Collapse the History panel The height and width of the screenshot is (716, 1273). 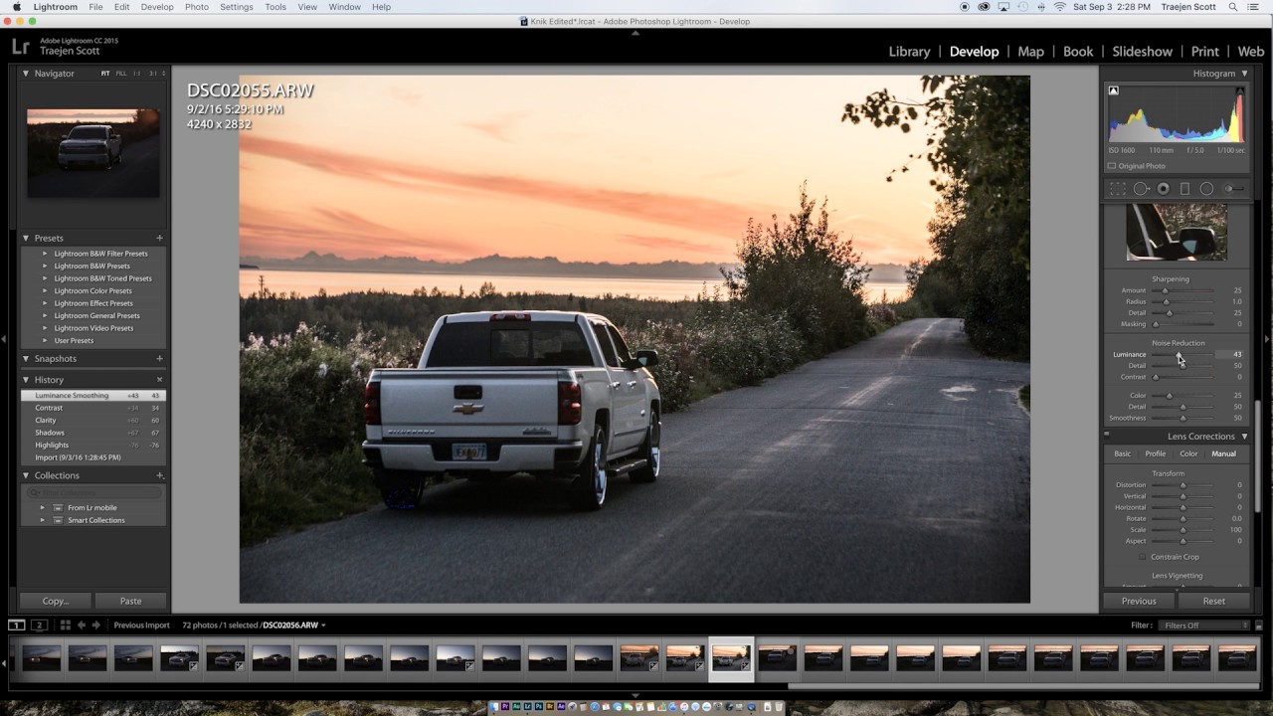pyautogui.click(x=26, y=380)
